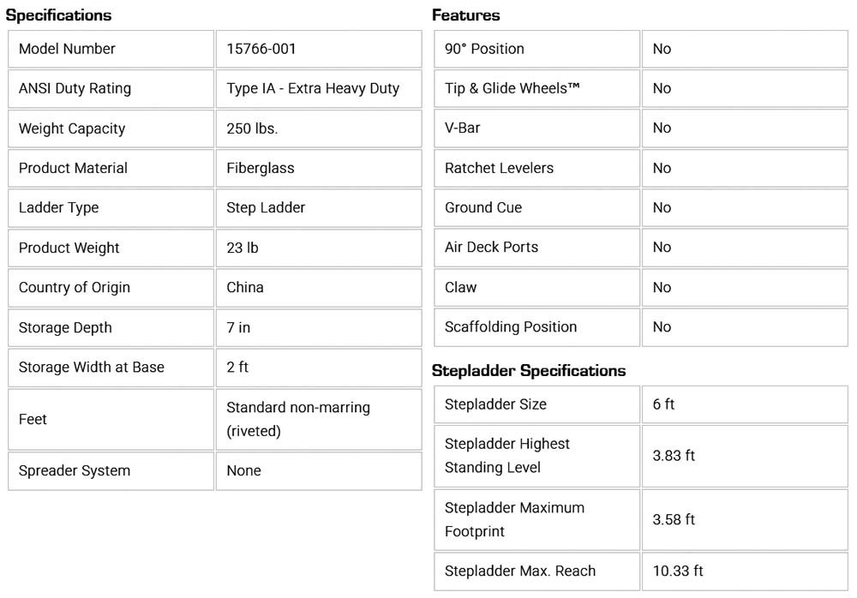
Task: Click the Stepladder Highest Standing Level label
Action: pyautogui.click(x=507, y=456)
